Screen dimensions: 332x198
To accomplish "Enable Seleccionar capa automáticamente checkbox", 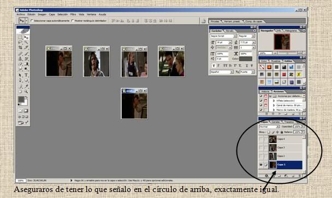I will (32, 21).
